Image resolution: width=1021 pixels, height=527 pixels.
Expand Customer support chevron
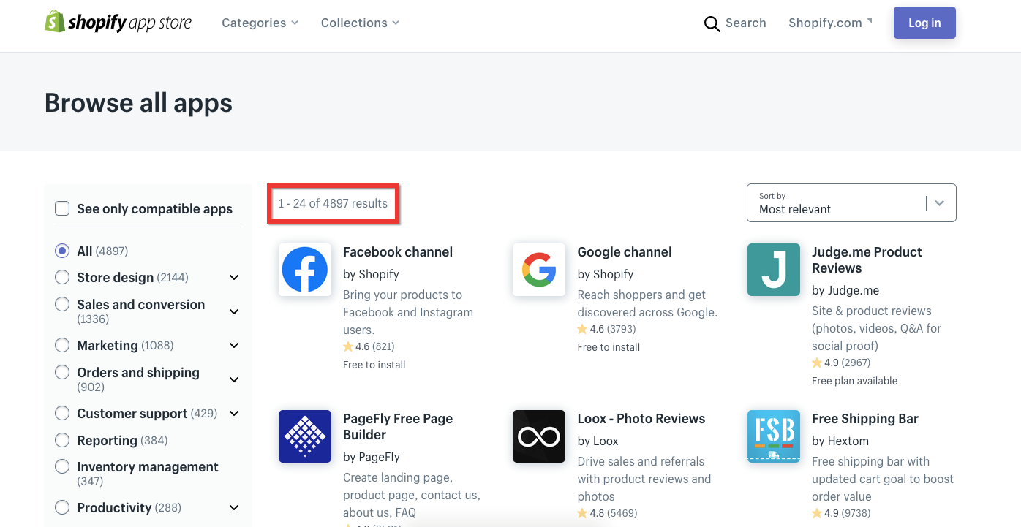(x=234, y=414)
